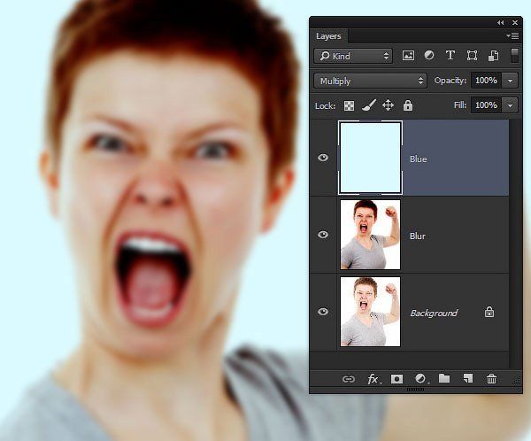The height and width of the screenshot is (441, 531).
Task: Click the Opacity 100% field
Action: (x=486, y=81)
